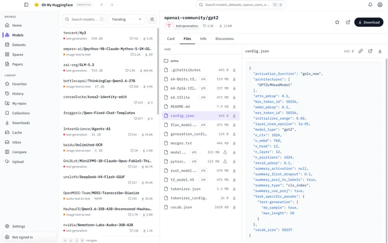Download the merges.txt file

click(234, 143)
